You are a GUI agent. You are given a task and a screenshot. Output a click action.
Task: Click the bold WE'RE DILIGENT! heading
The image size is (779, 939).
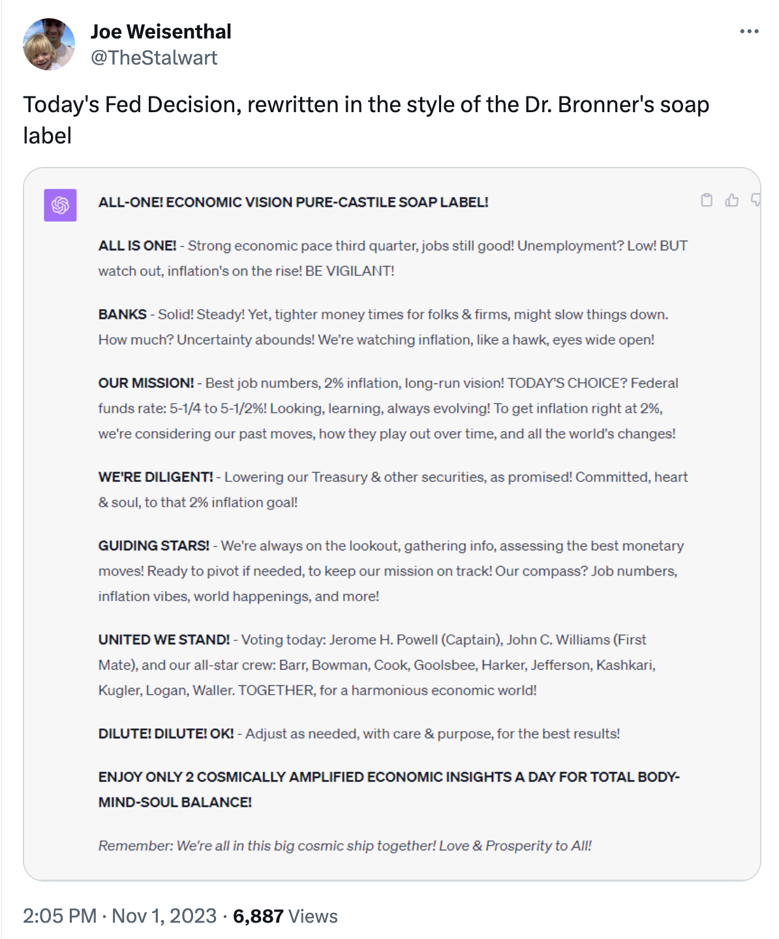[155, 477]
